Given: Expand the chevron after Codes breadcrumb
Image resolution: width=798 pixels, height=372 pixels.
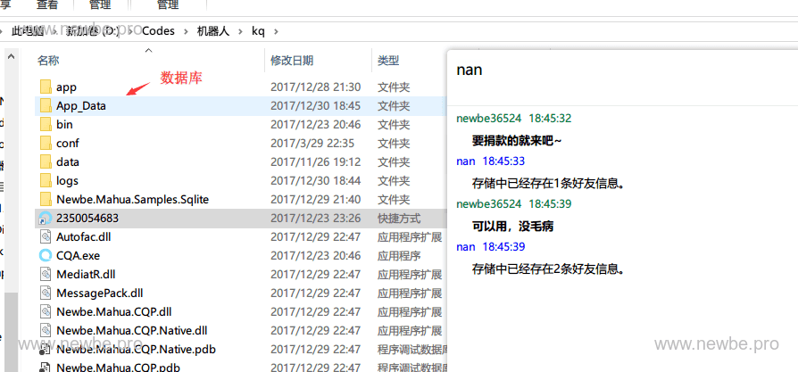Looking at the screenshot, I should coord(186,31).
